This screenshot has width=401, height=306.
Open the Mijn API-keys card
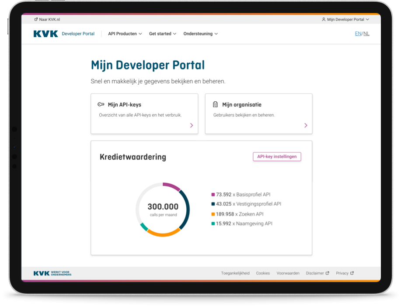pos(144,113)
